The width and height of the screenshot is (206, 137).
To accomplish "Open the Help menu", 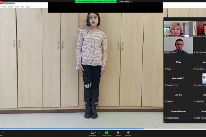I will point(28,7).
